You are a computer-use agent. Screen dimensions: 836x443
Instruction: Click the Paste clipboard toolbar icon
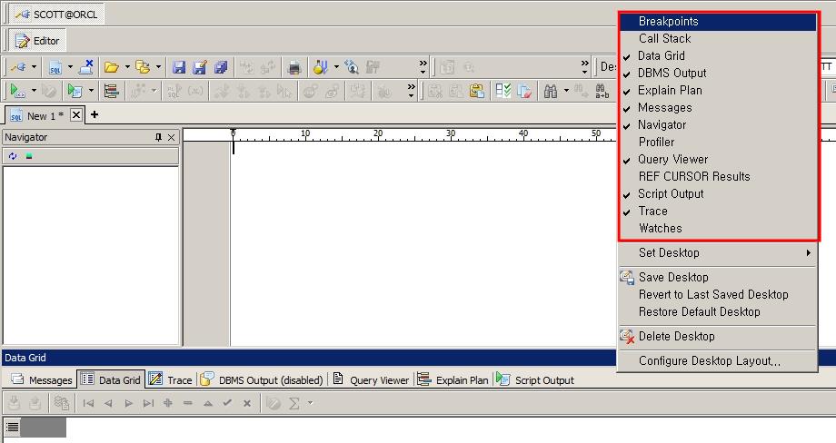click(477, 91)
